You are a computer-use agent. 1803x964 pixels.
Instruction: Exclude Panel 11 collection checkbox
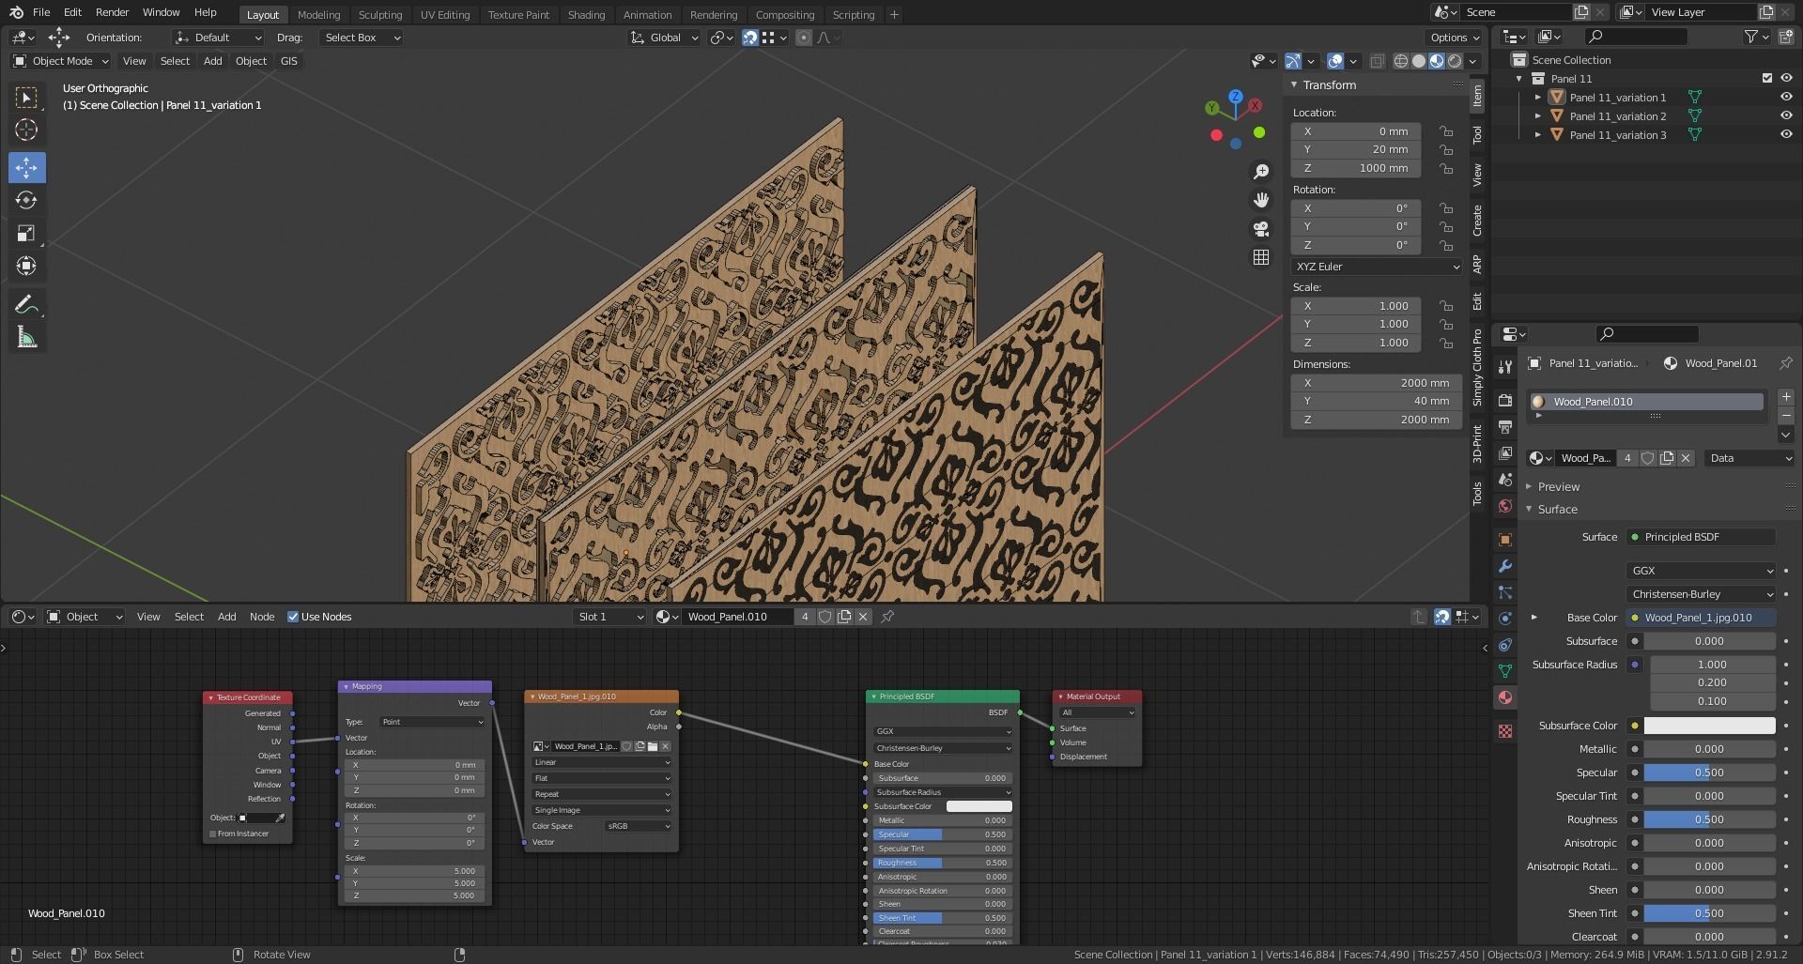tap(1766, 78)
